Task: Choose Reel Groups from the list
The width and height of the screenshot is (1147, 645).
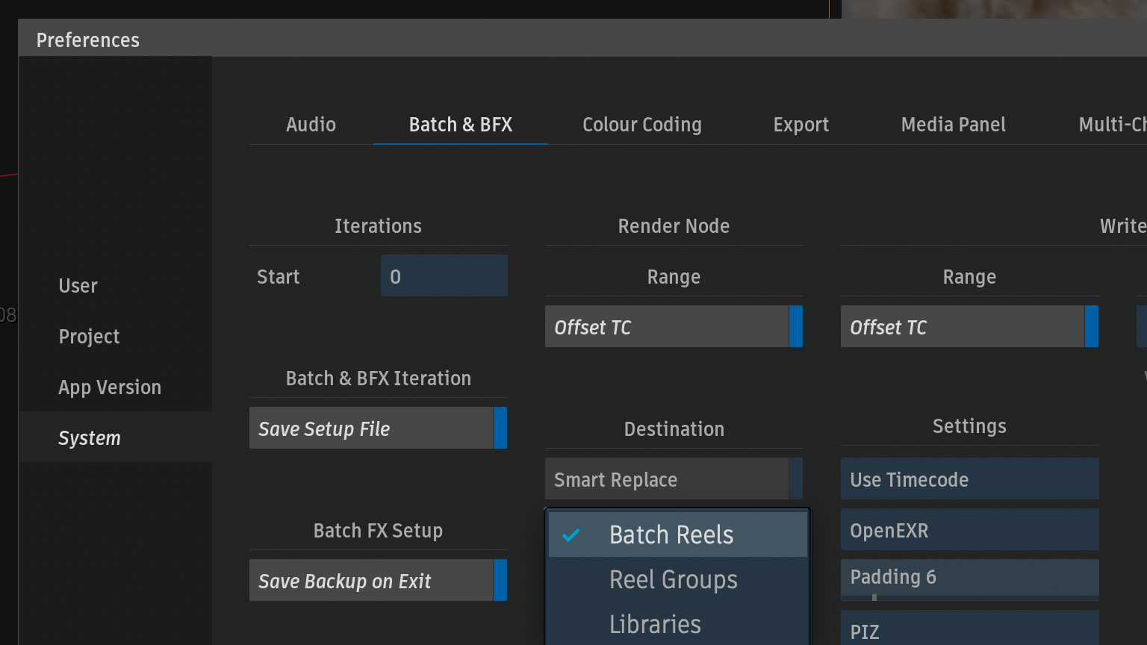Action: pos(674,580)
